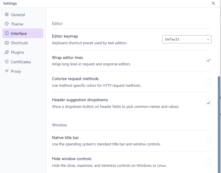Click the Header suggestion dropdowns label
This screenshot has height=173, width=221.
[80, 100]
